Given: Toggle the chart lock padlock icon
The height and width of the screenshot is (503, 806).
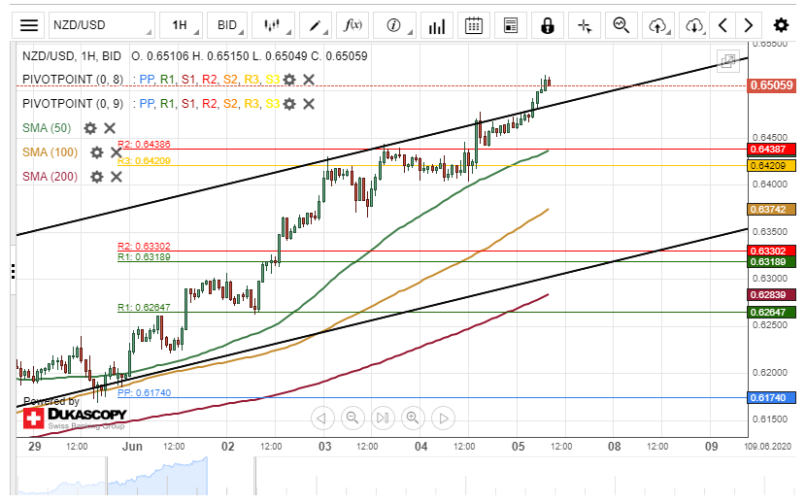Looking at the screenshot, I should [x=548, y=25].
